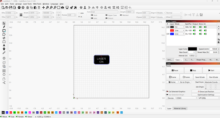Image resolution: width=220 pixels, height=118 pixels.
Task: Open the Mode dropdown for layer C00
Action: 180,27
